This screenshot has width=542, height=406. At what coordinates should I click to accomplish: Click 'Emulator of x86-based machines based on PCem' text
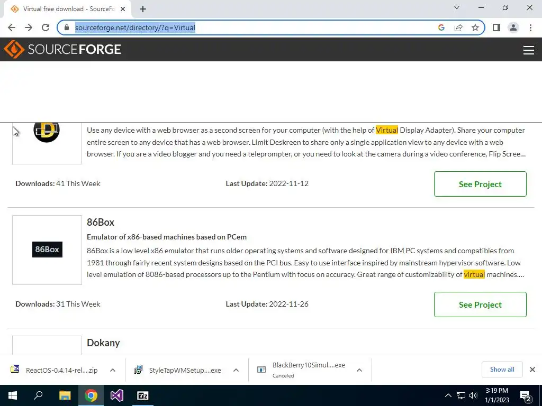pos(167,237)
